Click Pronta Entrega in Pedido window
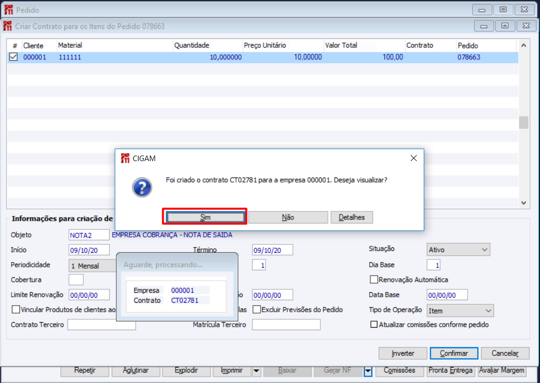Screen dimensions: 540x383 [x=450, y=371]
